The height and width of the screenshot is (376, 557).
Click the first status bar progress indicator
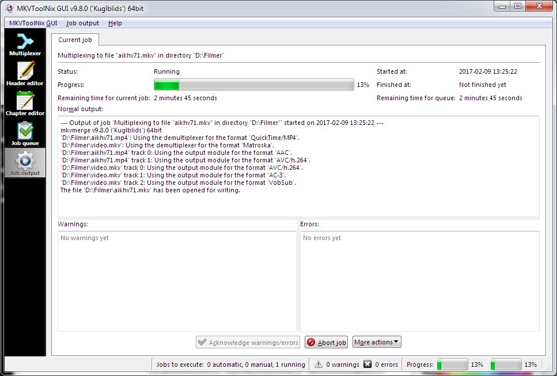(453, 364)
